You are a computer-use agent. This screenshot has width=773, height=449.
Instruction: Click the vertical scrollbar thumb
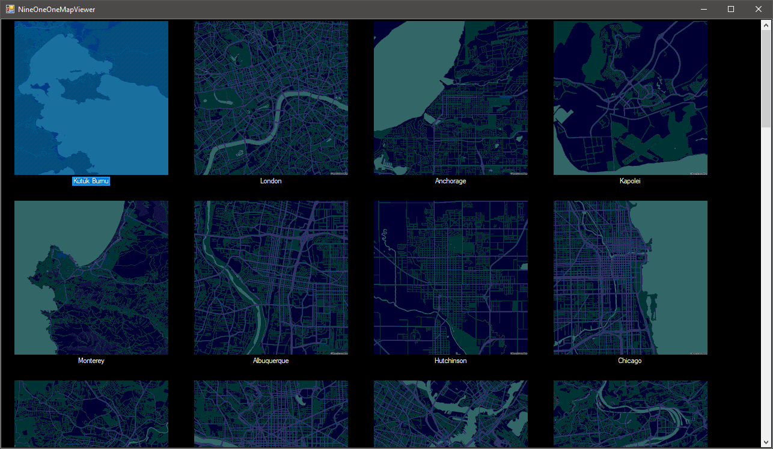766,79
